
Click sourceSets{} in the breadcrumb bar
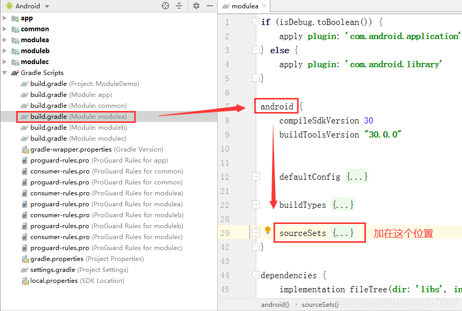[x=320, y=305]
